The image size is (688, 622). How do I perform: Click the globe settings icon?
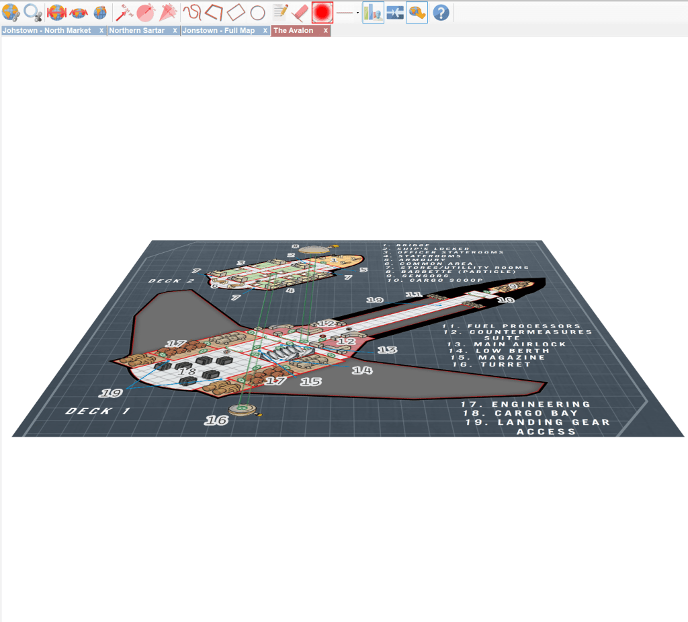coord(11,12)
